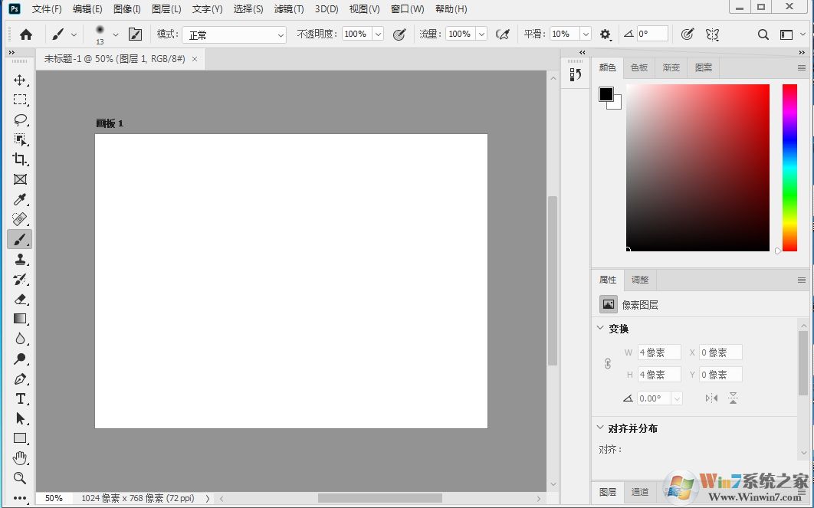The image size is (814, 508).
Task: Enable pressure controls opacity toggle
Action: 399,34
